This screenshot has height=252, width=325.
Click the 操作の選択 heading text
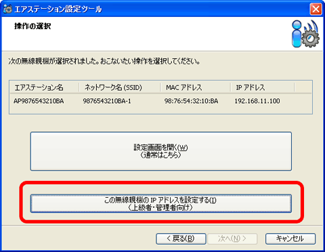point(32,26)
